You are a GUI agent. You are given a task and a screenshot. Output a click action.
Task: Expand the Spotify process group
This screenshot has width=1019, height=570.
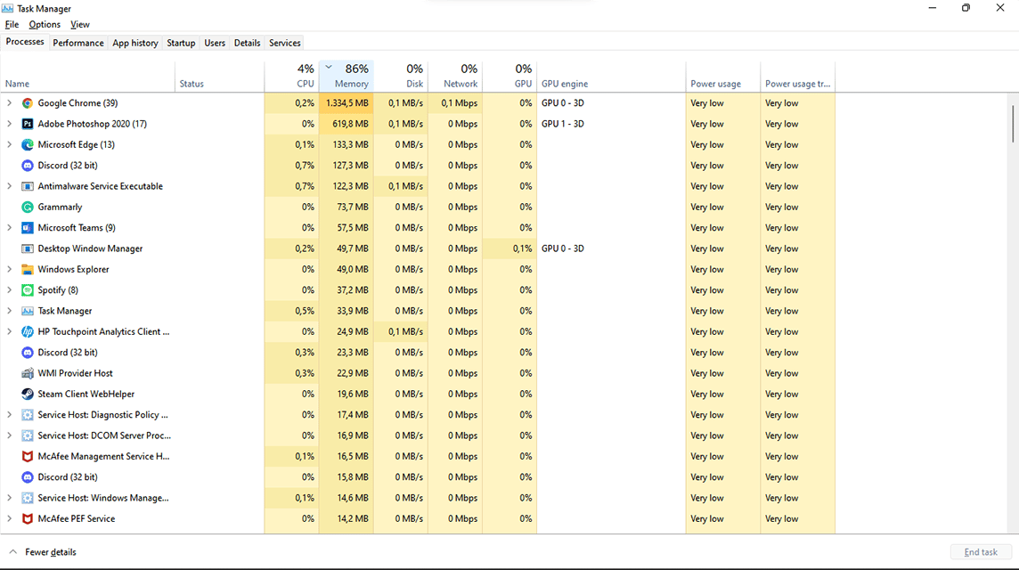(x=9, y=290)
